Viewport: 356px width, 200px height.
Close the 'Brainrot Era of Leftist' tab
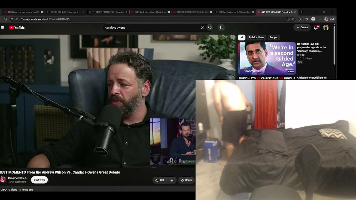(x=169, y=12)
